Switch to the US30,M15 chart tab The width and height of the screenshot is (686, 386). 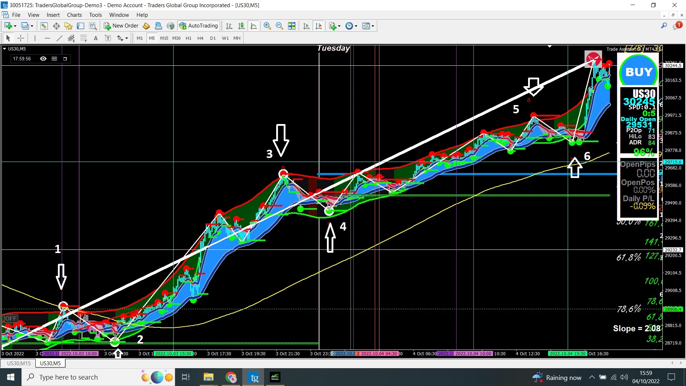point(19,363)
